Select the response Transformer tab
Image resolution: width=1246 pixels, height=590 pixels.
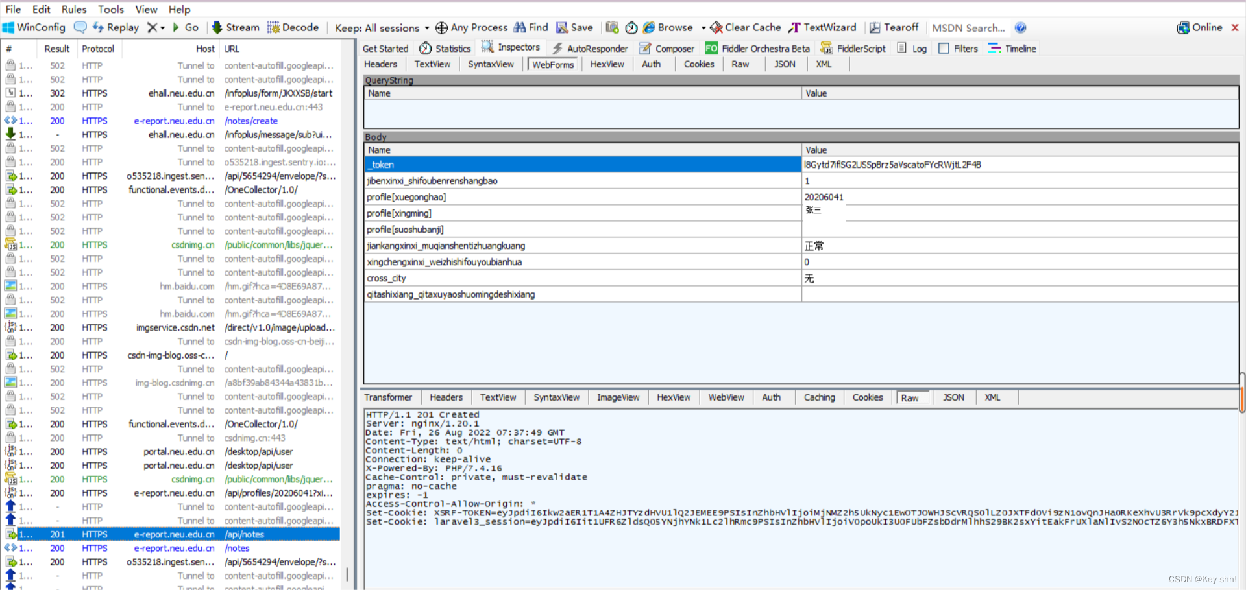click(x=388, y=397)
